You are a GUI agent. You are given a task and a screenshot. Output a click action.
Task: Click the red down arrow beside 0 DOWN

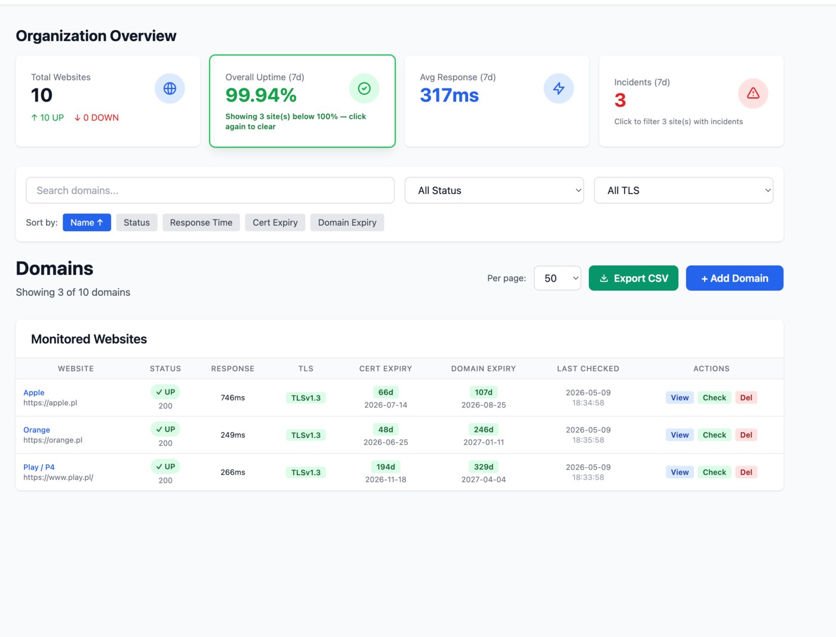pyautogui.click(x=78, y=118)
